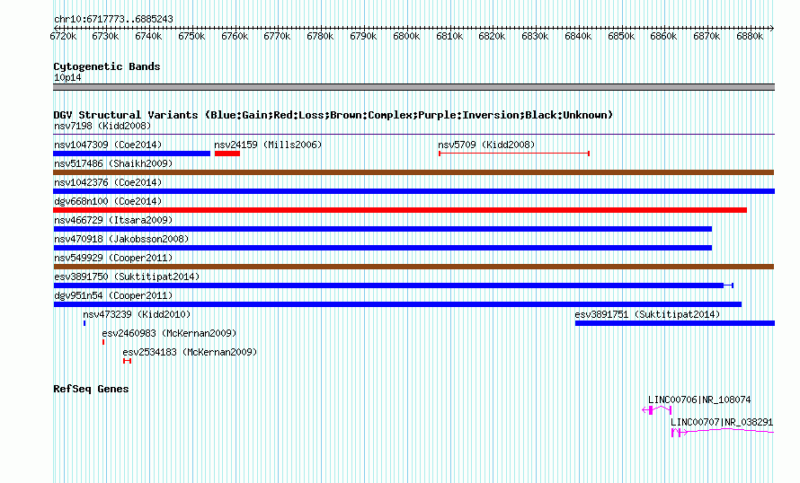Open the LINC00706|NR_108074 gene label
This screenshot has height=483, width=800.
point(699,400)
